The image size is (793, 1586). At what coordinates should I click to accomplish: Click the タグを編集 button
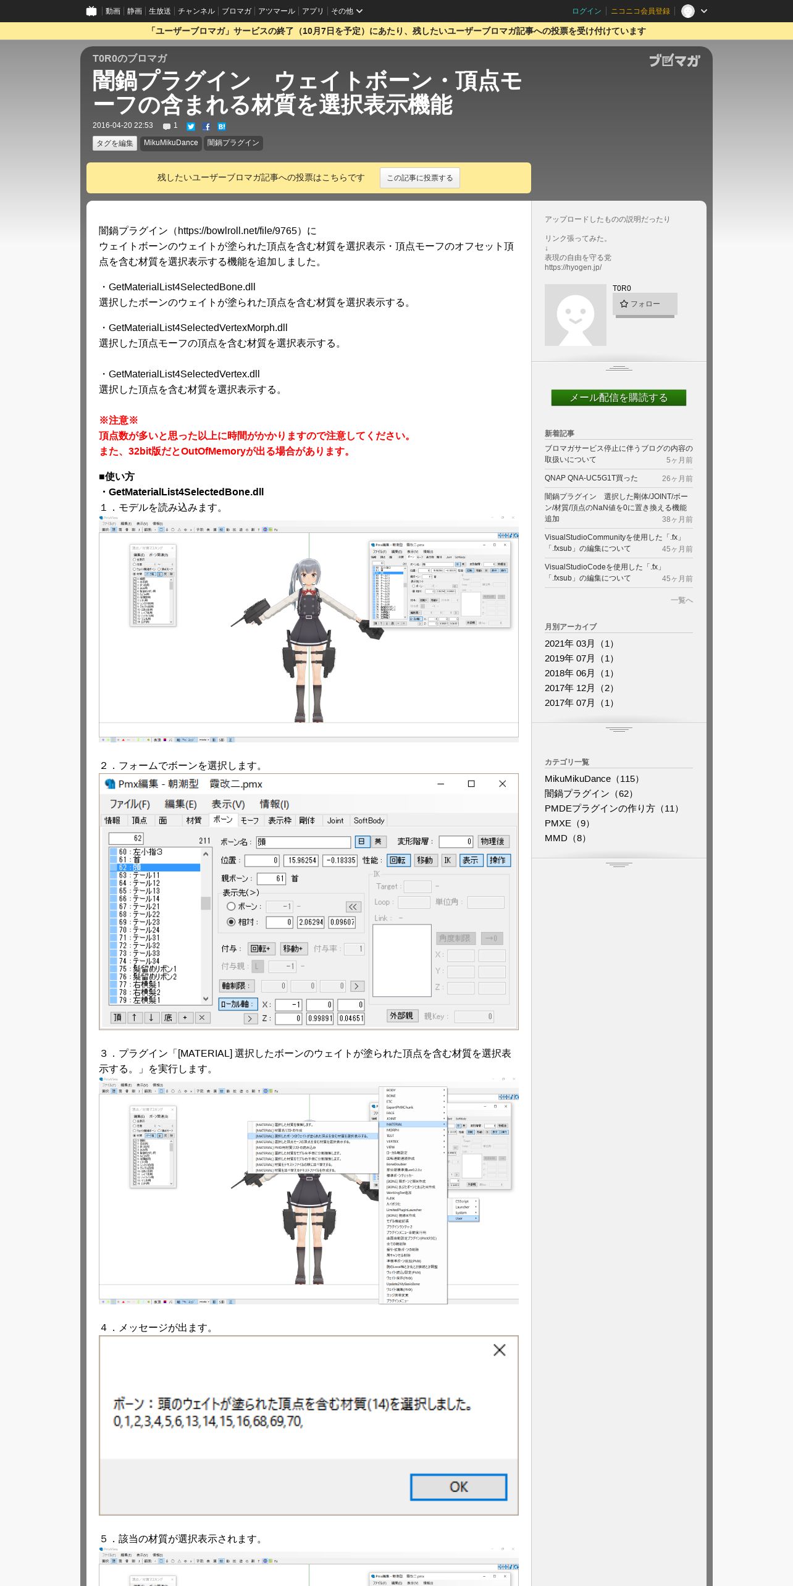[115, 143]
